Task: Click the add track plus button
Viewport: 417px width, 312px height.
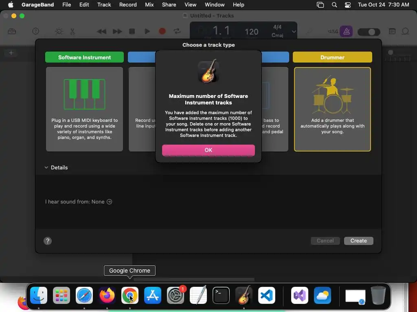Action: 11,53
